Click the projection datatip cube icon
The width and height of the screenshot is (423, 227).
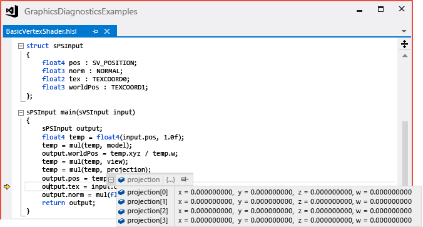[x=121, y=179]
